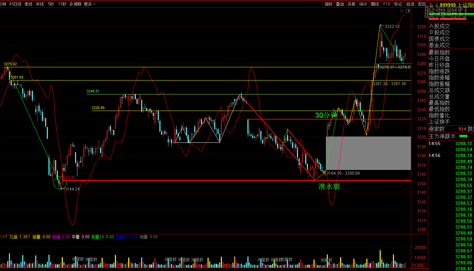This screenshot has width=474, height=271.
Task: Switch chart to 15秒 period
Action: coord(62,4)
